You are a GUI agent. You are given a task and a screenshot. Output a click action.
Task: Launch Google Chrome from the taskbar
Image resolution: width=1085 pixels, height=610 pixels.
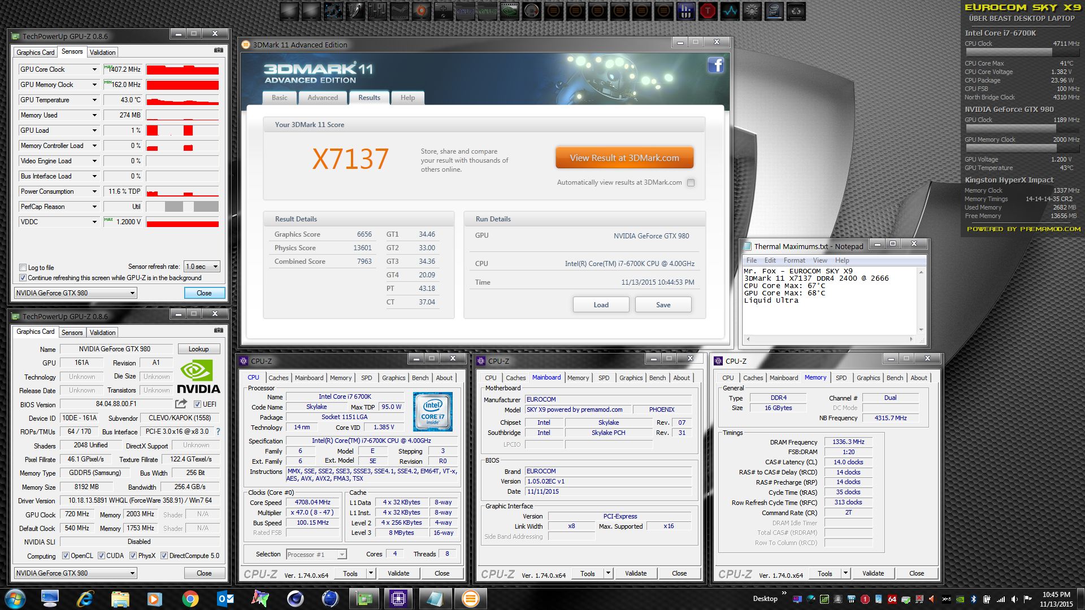190,599
